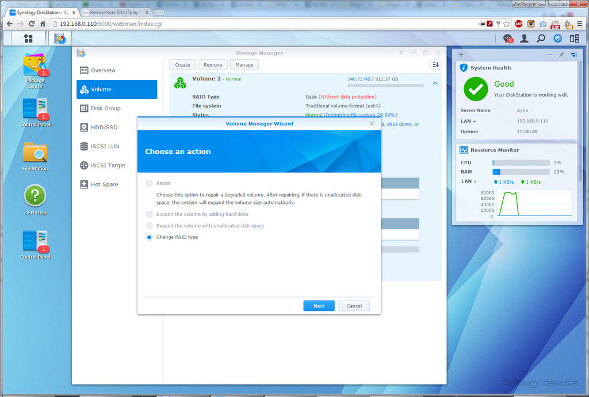Click the CPU usage bar in Resource Monitor
The width and height of the screenshot is (589, 397).
pyautogui.click(x=521, y=163)
